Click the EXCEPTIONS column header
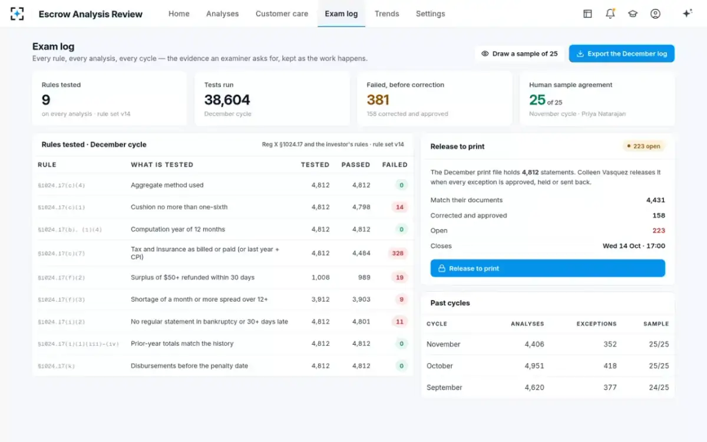Viewport: 707px width, 442px height. 596,324
